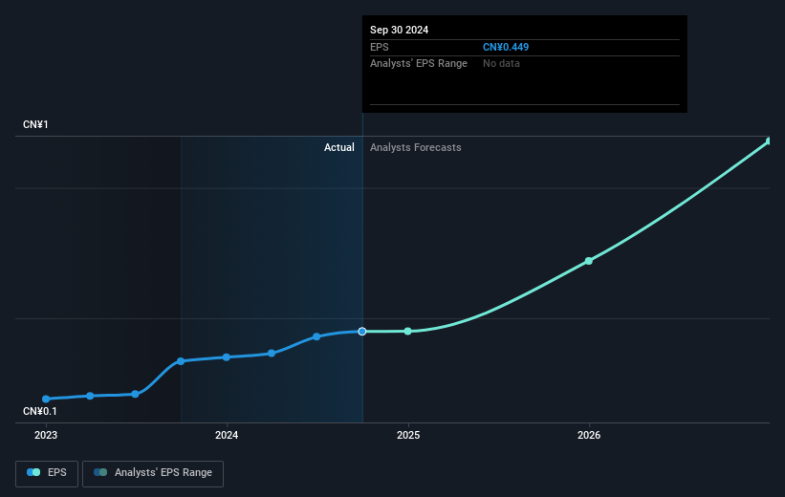Click the second 2023 EPS data point

click(x=90, y=396)
